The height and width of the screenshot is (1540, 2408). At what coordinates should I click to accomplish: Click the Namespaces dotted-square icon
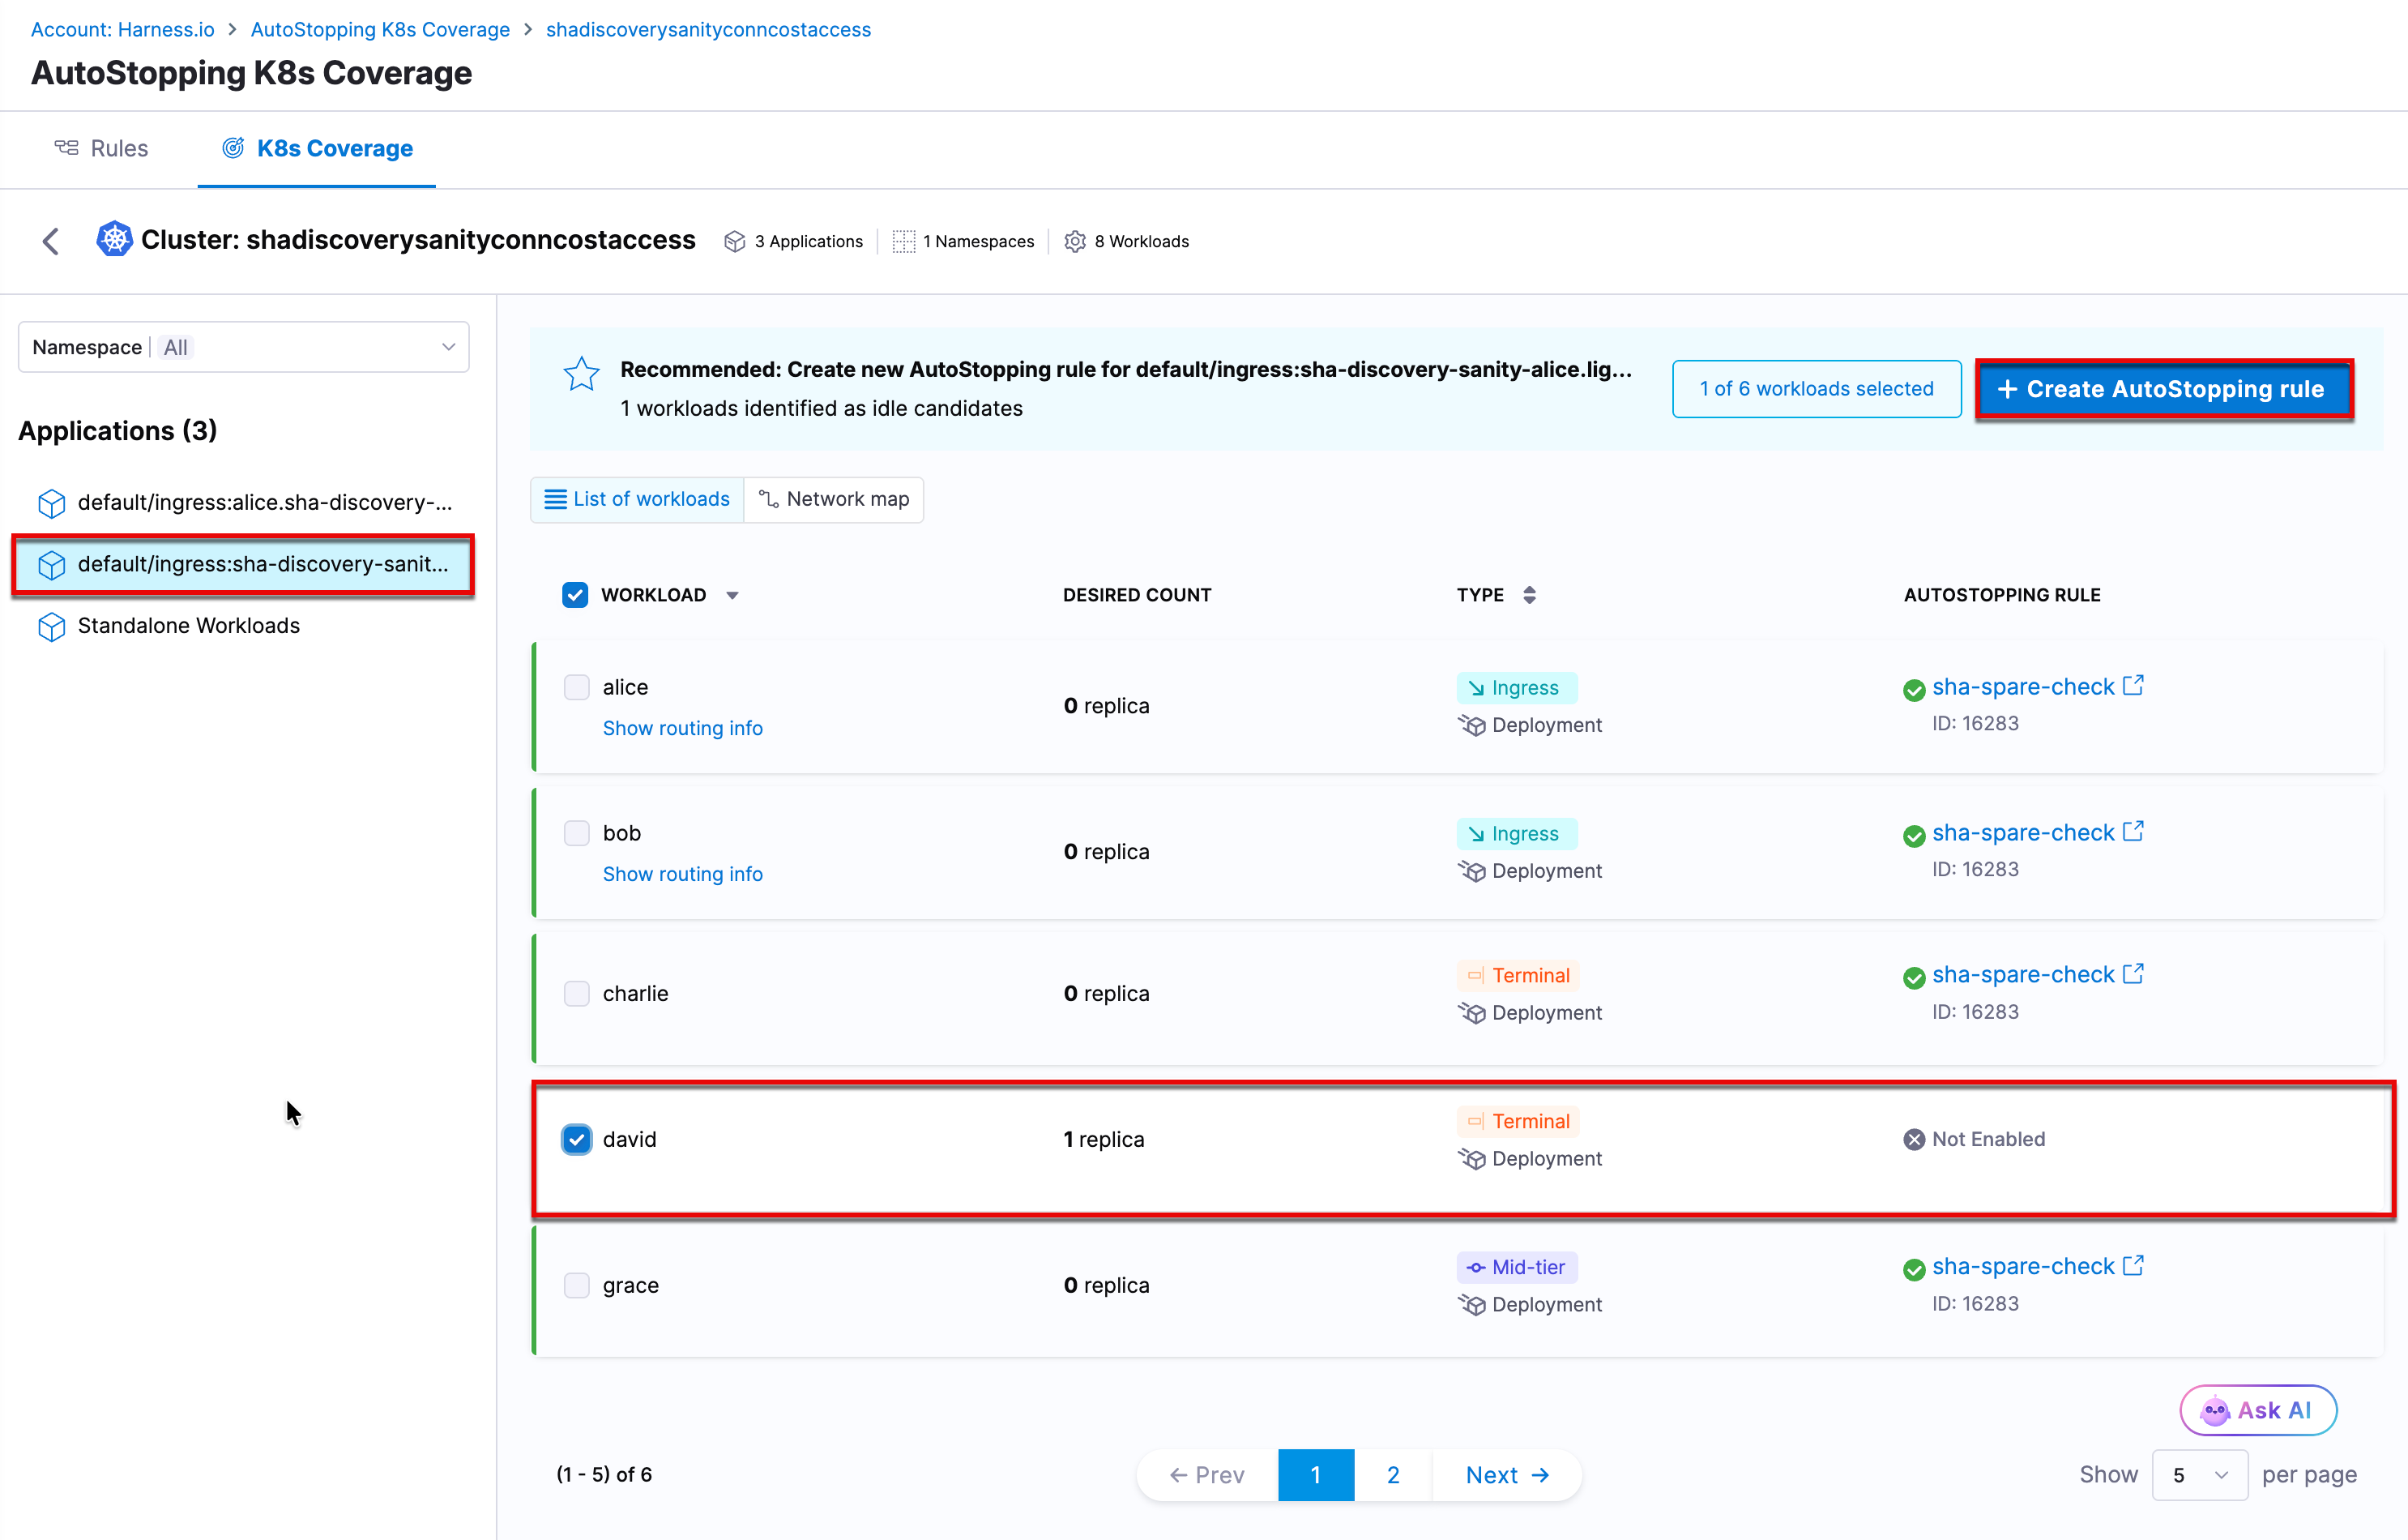click(903, 242)
